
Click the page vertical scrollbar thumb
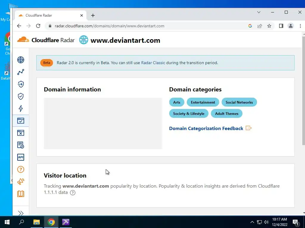click(x=304, y=91)
